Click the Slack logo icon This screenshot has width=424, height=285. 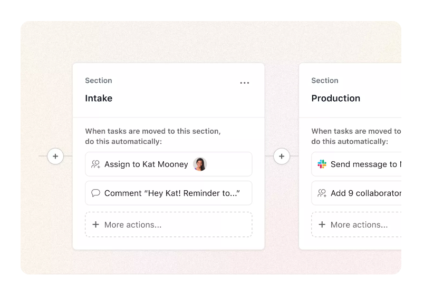click(x=322, y=164)
